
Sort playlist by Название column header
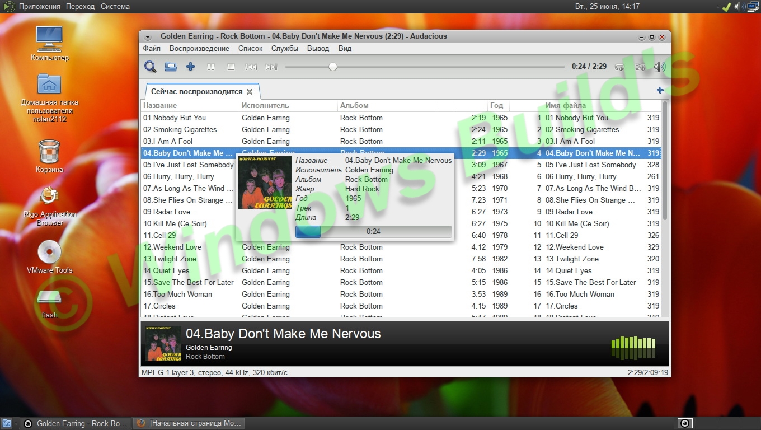tap(190, 105)
